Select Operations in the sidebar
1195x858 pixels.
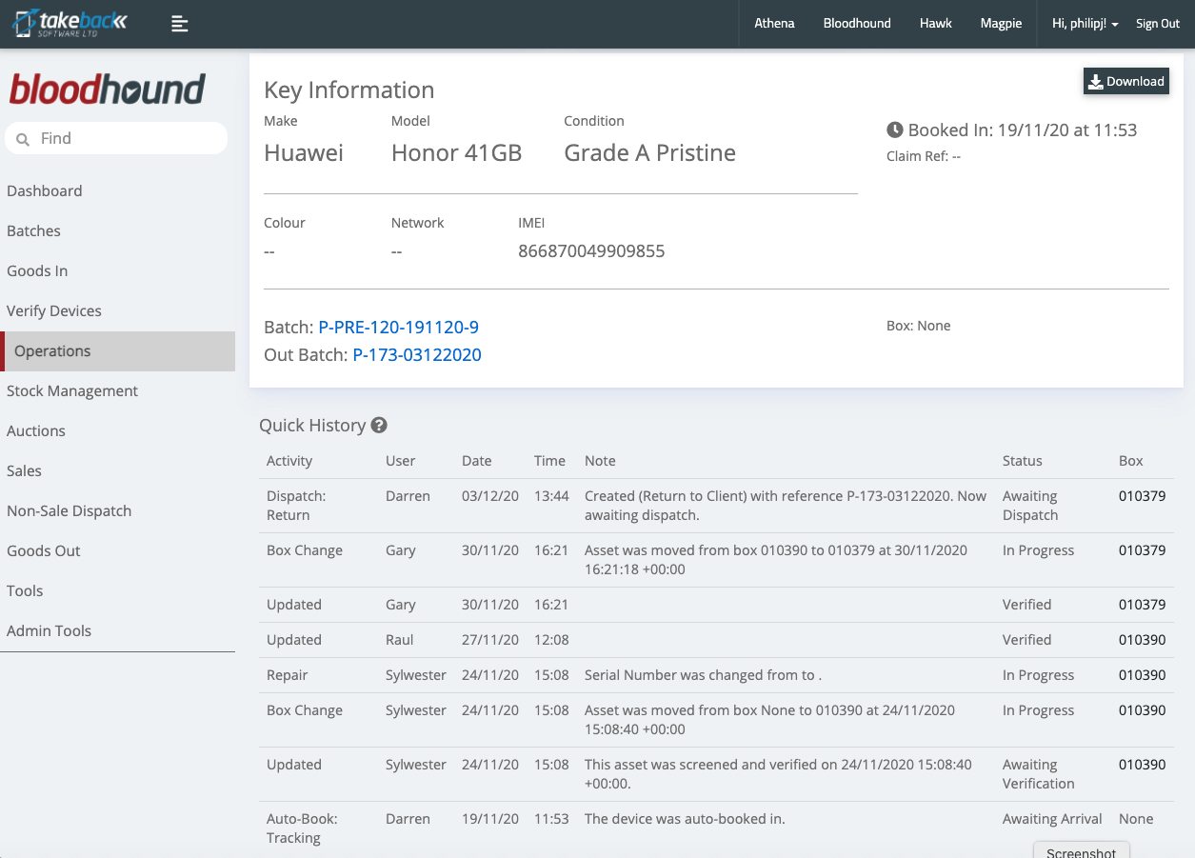(118, 350)
